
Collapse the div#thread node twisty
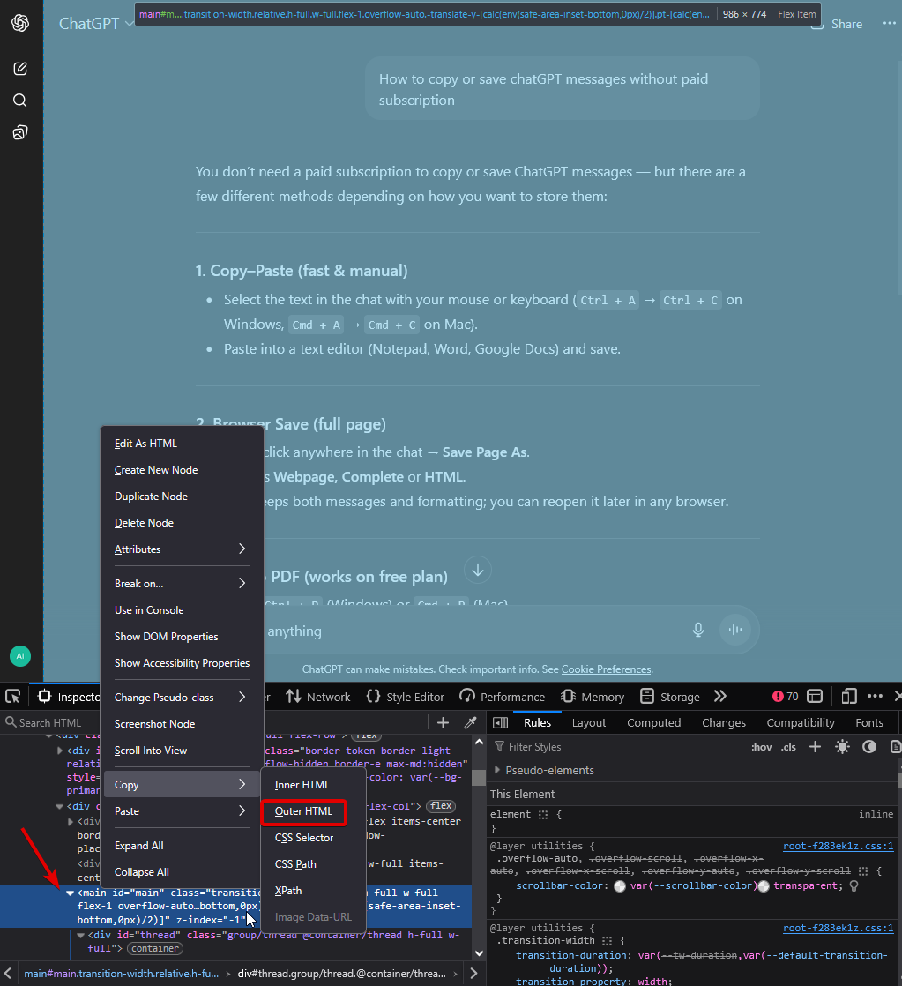point(80,936)
